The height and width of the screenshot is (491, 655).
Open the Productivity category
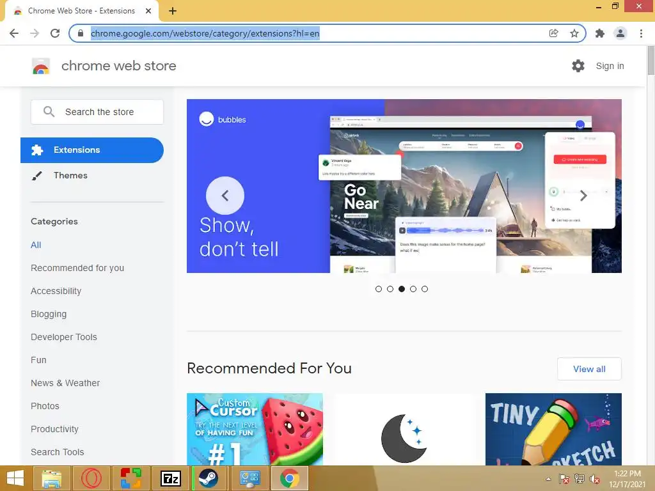[54, 429]
